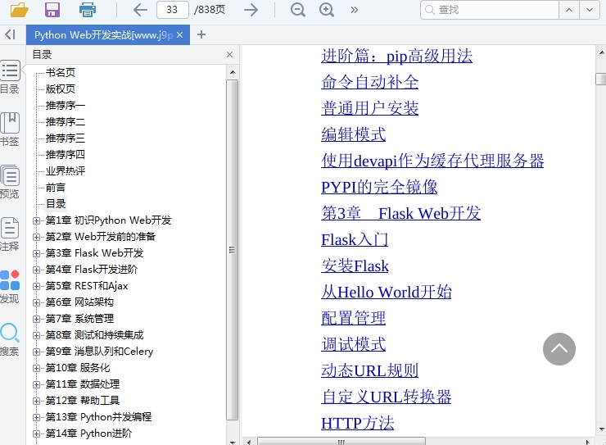Viewport: 606px width, 445px height.
Task: Zoom in with the plus magnifier
Action: pyautogui.click(x=327, y=10)
